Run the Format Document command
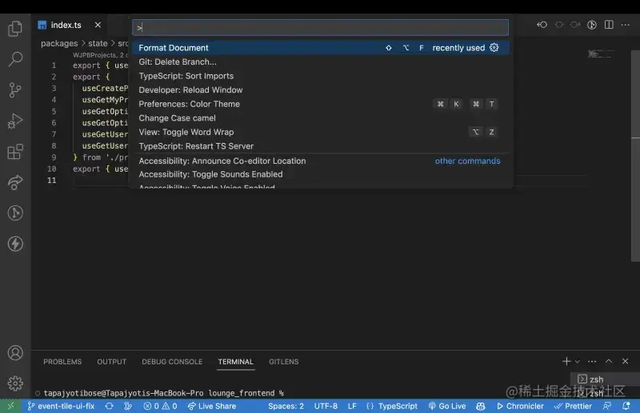 [321, 48]
